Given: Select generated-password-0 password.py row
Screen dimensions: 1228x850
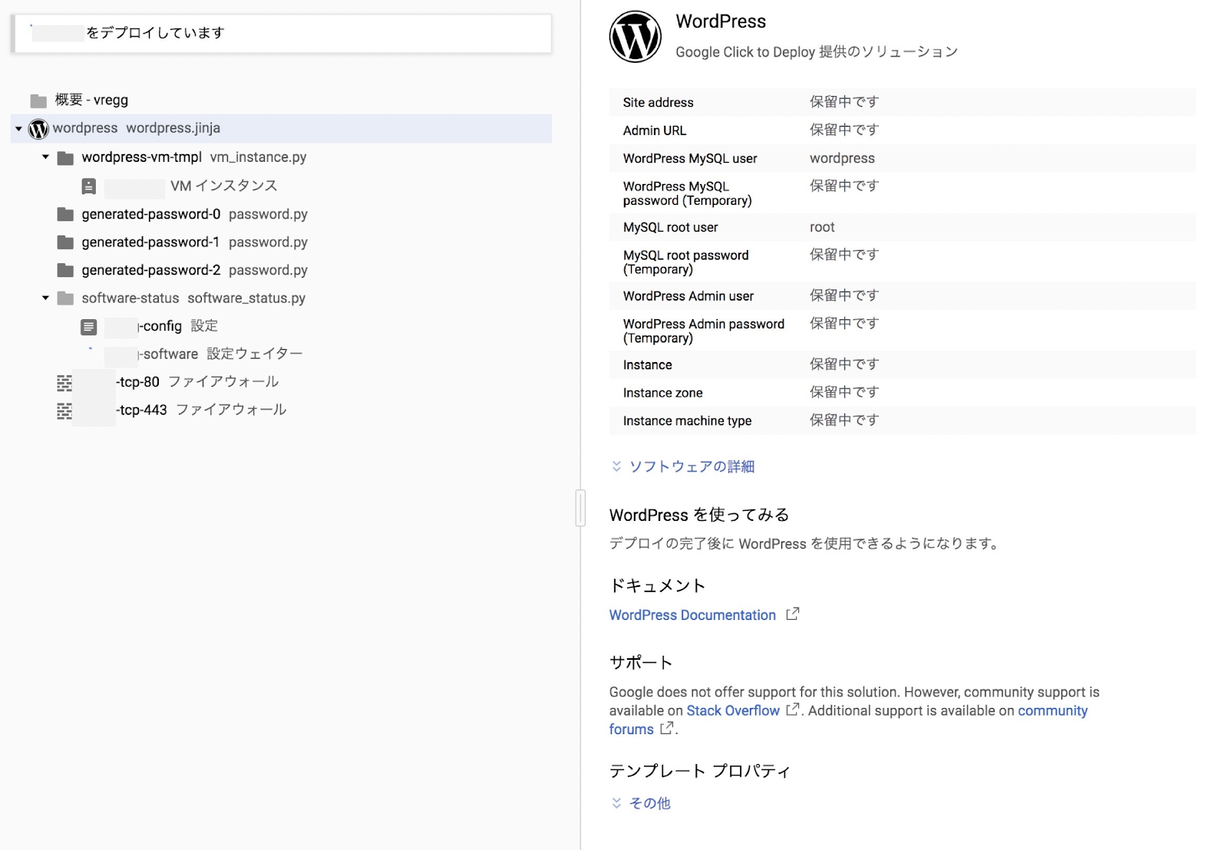Looking at the screenshot, I should tap(281, 215).
